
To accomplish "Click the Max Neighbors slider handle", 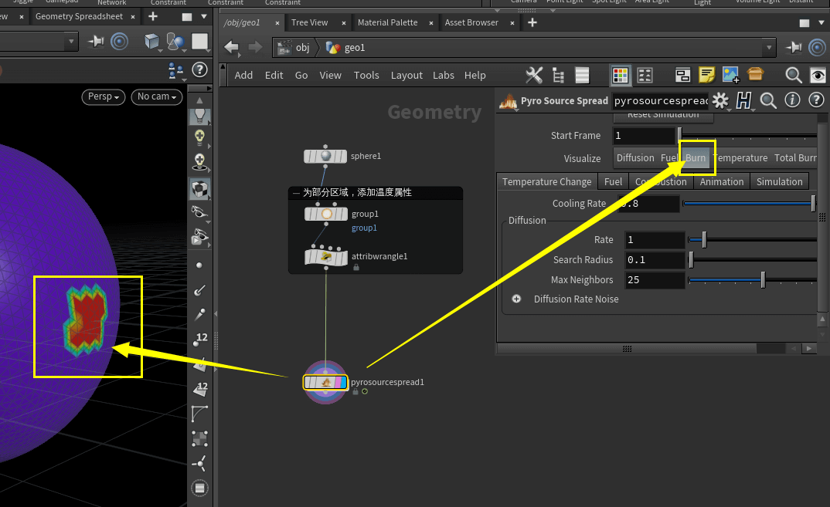I will pos(763,280).
